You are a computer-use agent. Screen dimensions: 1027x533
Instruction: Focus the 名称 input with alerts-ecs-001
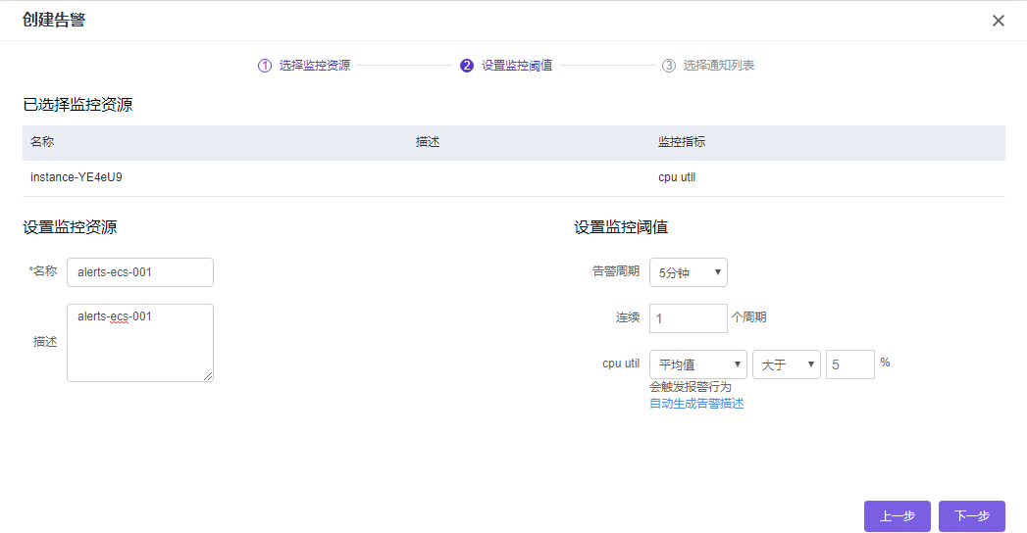coord(140,272)
